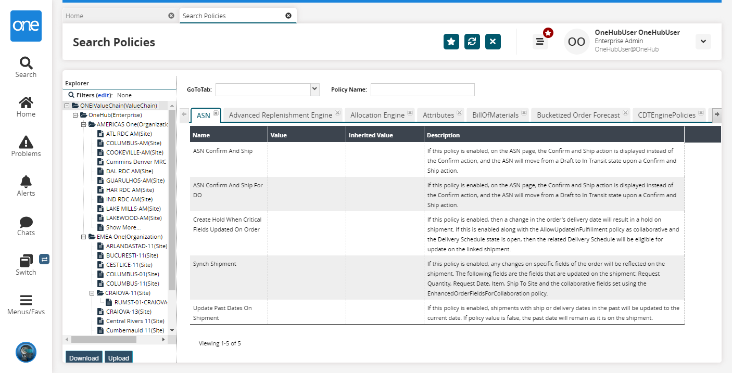732x373 pixels.
Task: Switch to the Allocation Engine tab
Action: coord(377,115)
